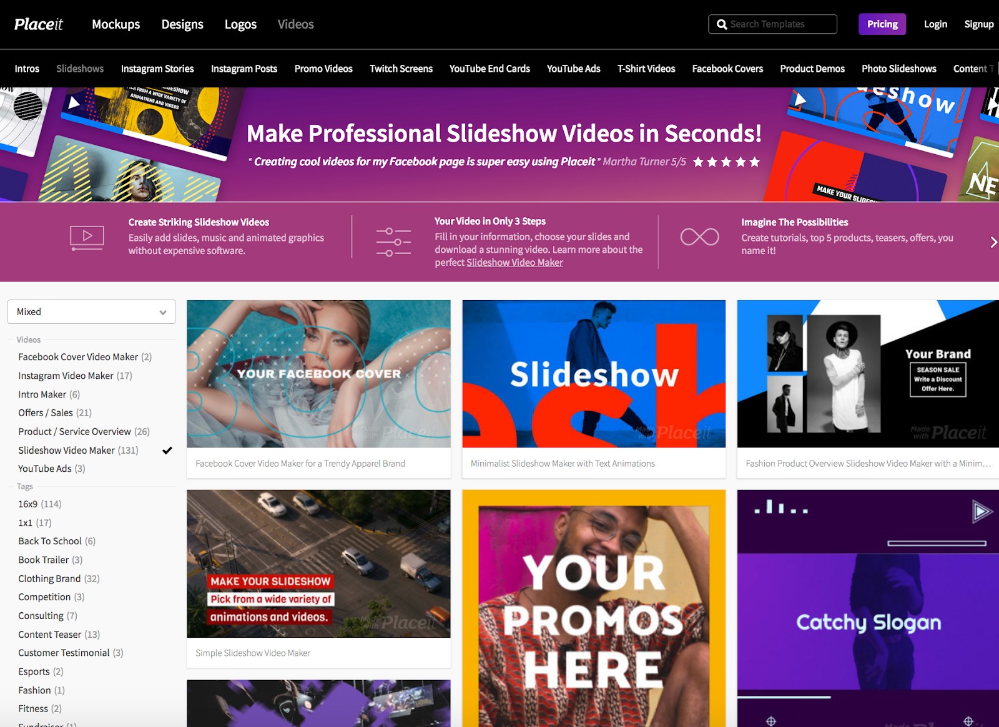
Task: Open the Make Your Slideshow street traffic thumbnail
Action: [318, 564]
